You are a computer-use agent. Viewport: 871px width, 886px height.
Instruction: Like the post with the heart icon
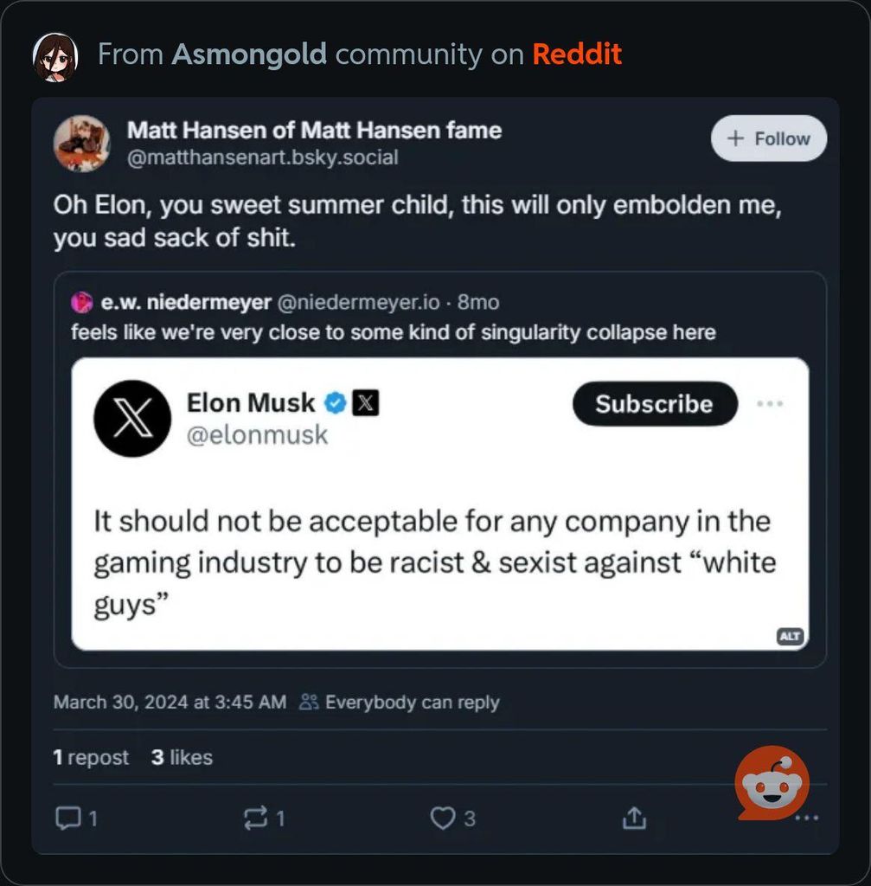442,818
